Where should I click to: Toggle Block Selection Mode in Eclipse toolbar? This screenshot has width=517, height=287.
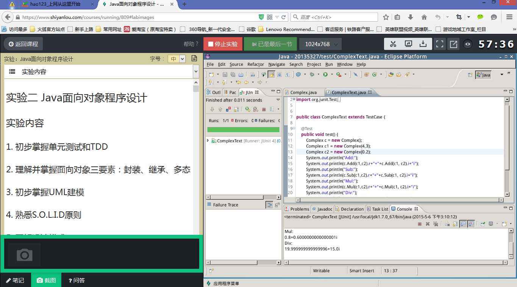click(280, 74)
